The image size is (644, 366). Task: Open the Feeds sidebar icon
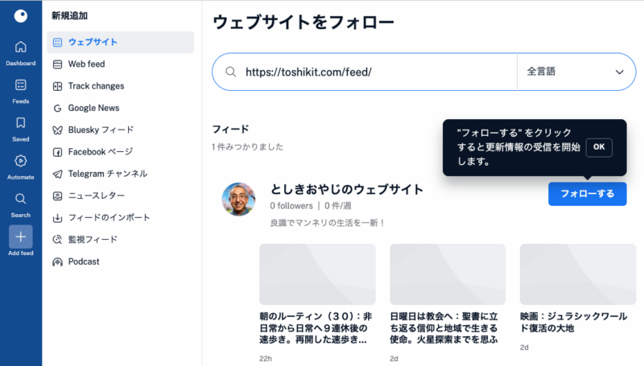coord(21,85)
